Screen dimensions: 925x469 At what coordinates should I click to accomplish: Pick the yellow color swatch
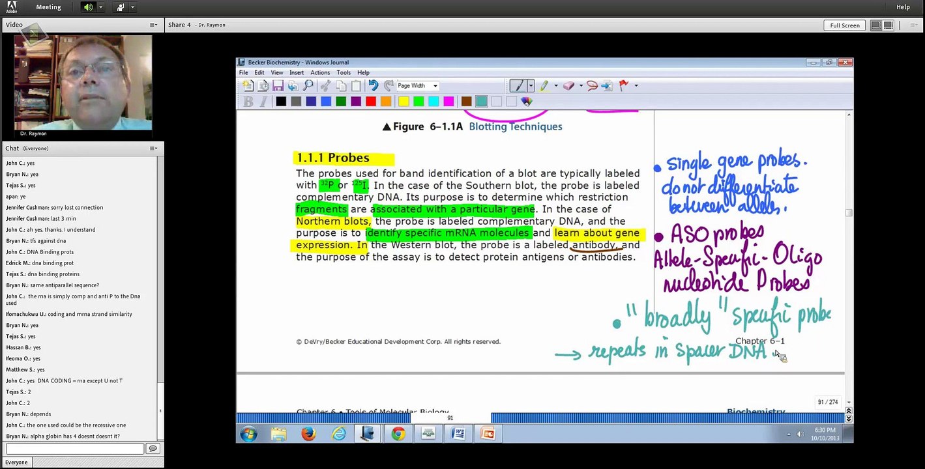pos(404,102)
